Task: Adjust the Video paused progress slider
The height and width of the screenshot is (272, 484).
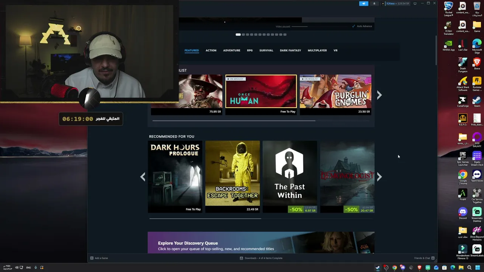Action: tap(299, 26)
